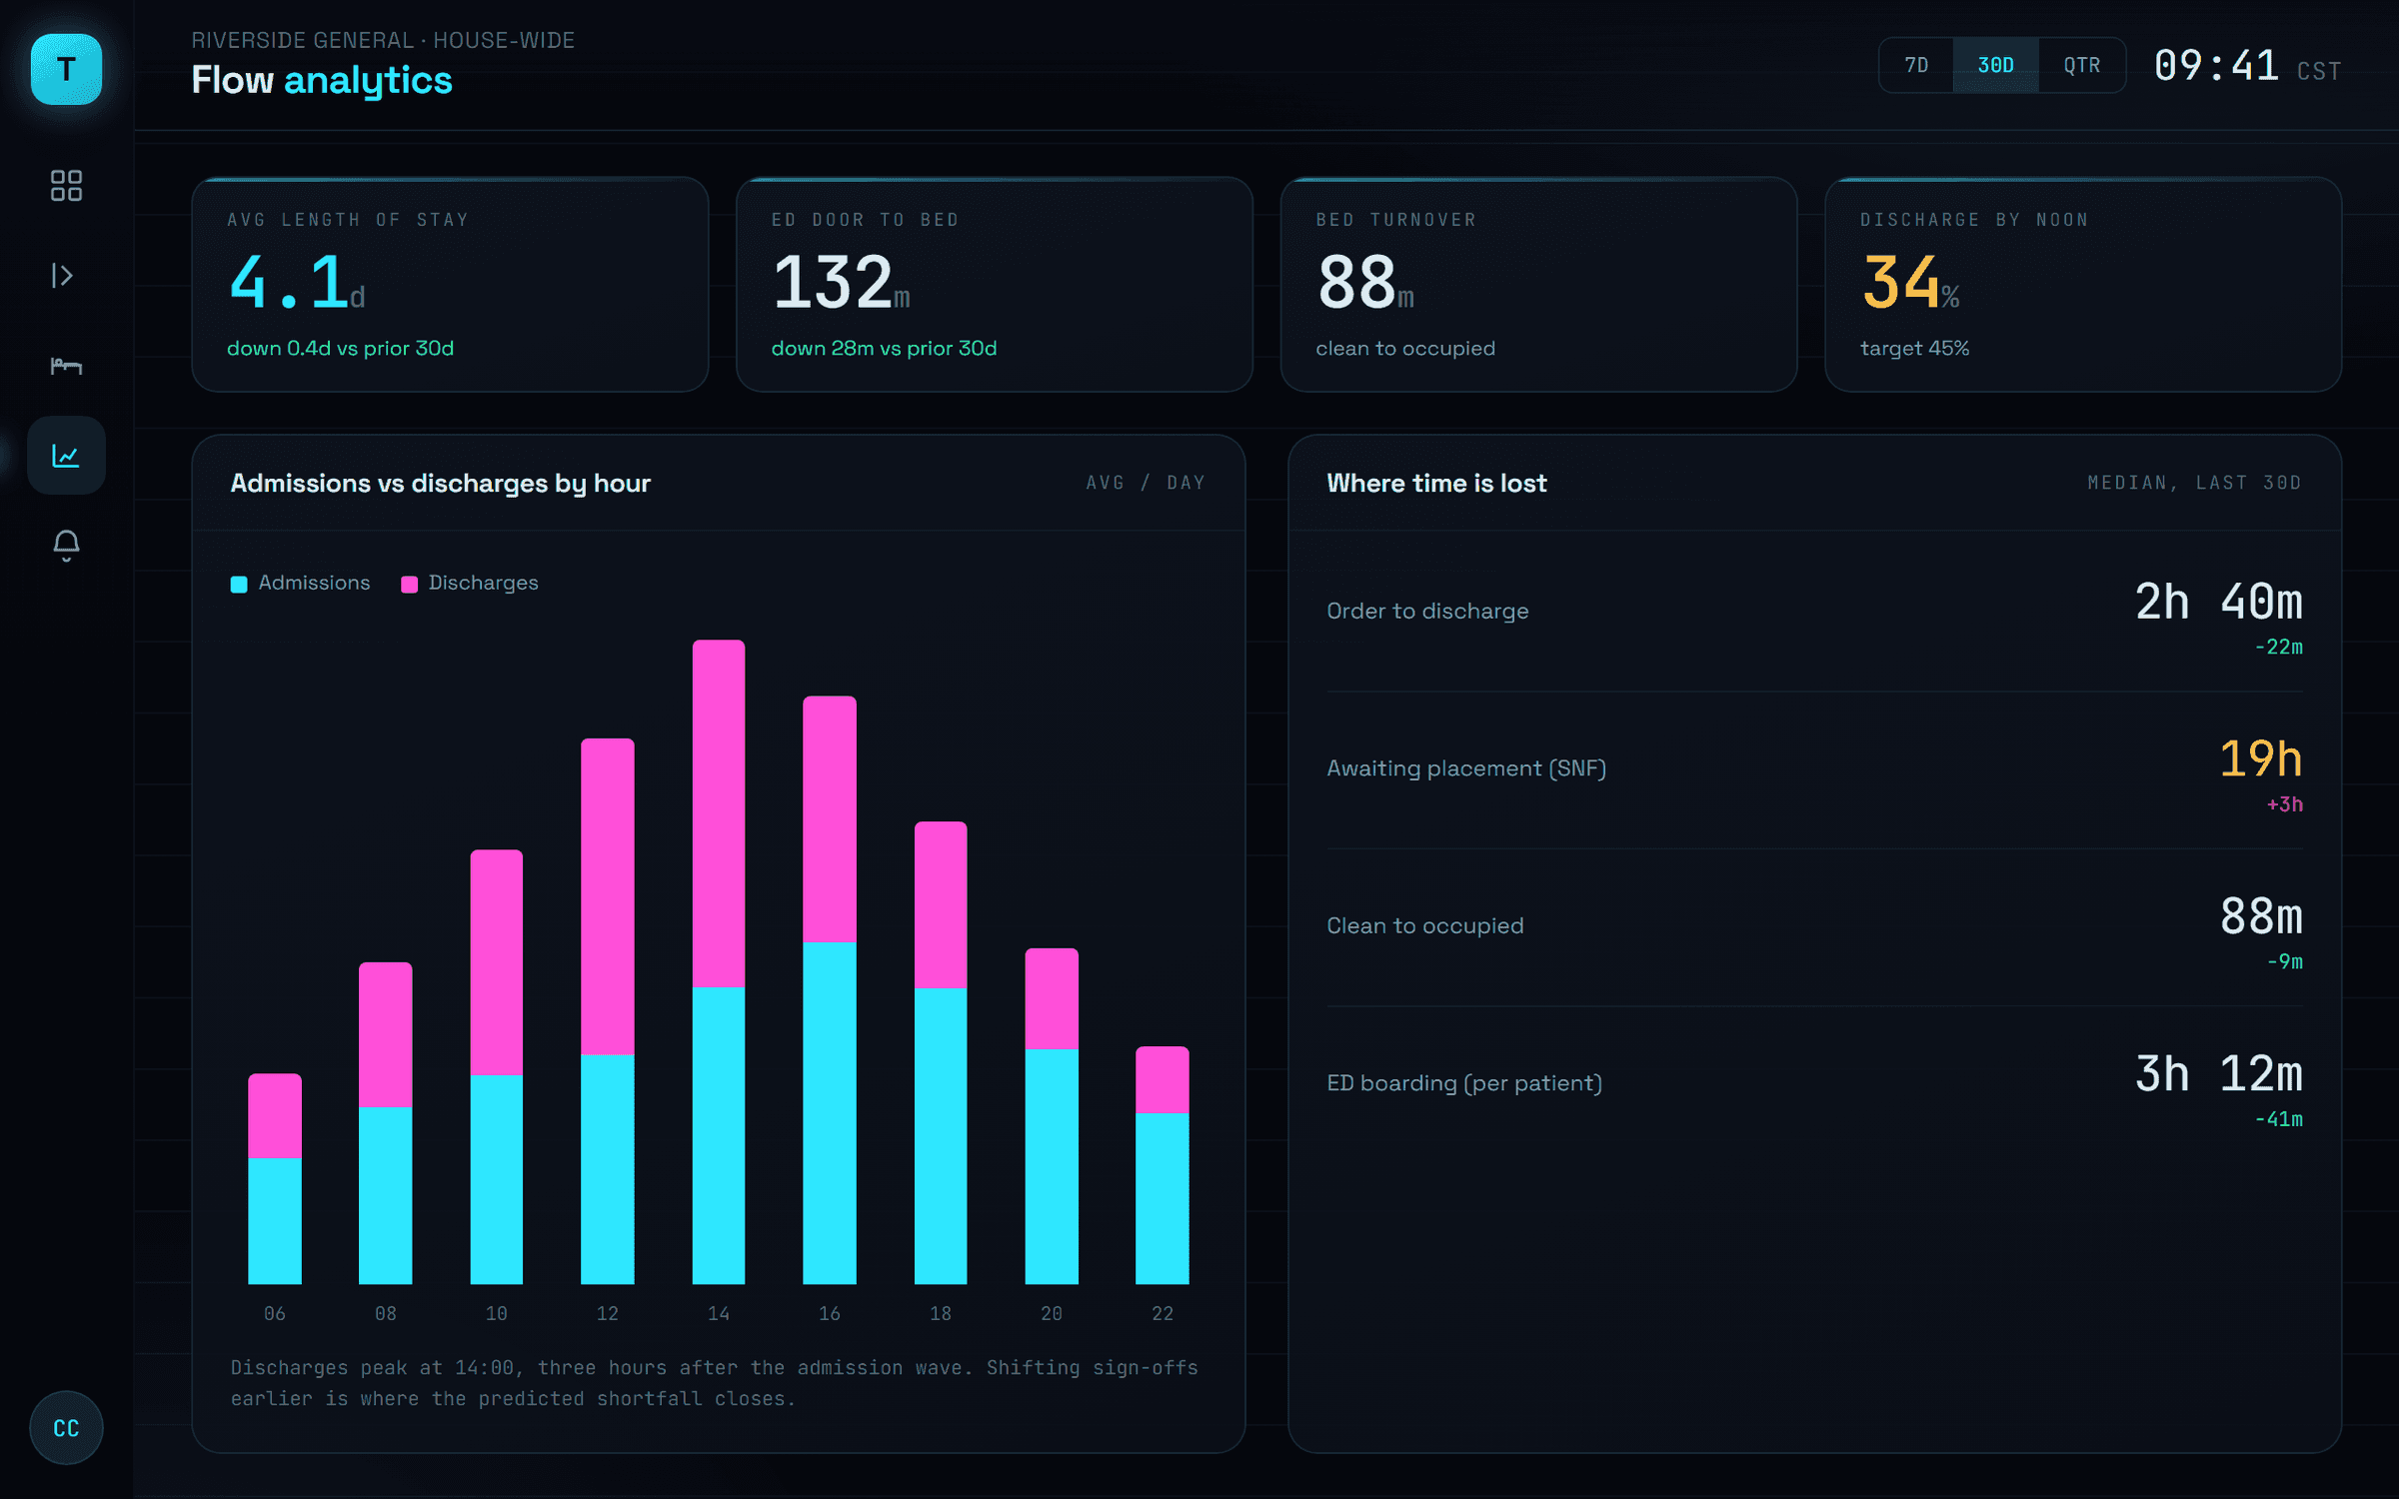Click the admissions bar segment at hour 16
Screen dimensions: 2399x1499
830,1113
